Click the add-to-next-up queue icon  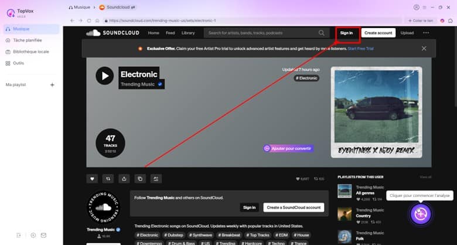(156, 179)
